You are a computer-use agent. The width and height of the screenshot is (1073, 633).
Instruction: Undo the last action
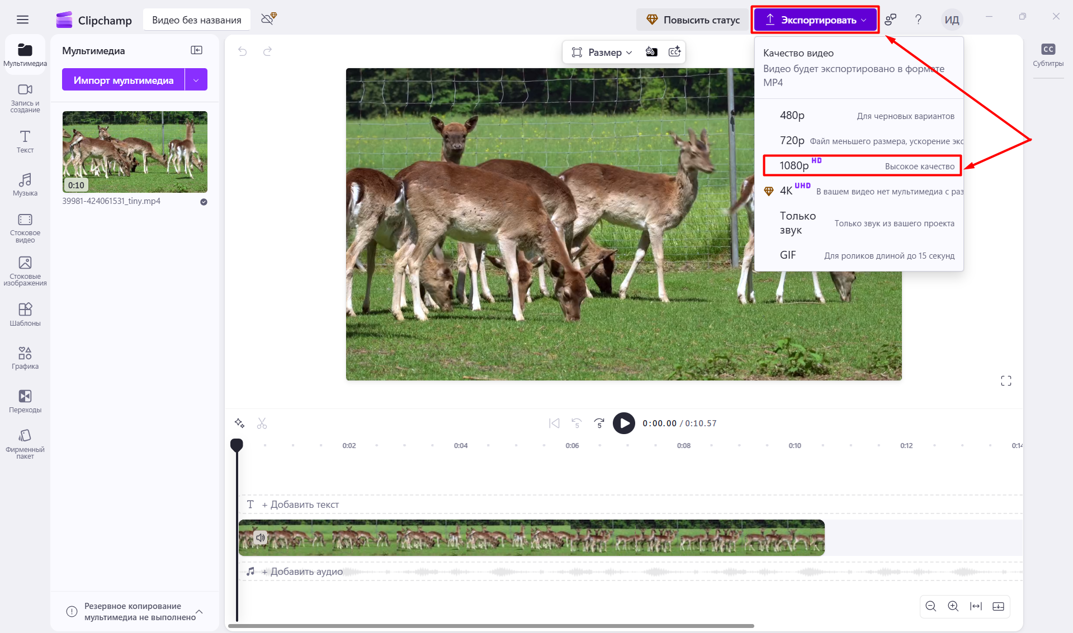tap(242, 51)
